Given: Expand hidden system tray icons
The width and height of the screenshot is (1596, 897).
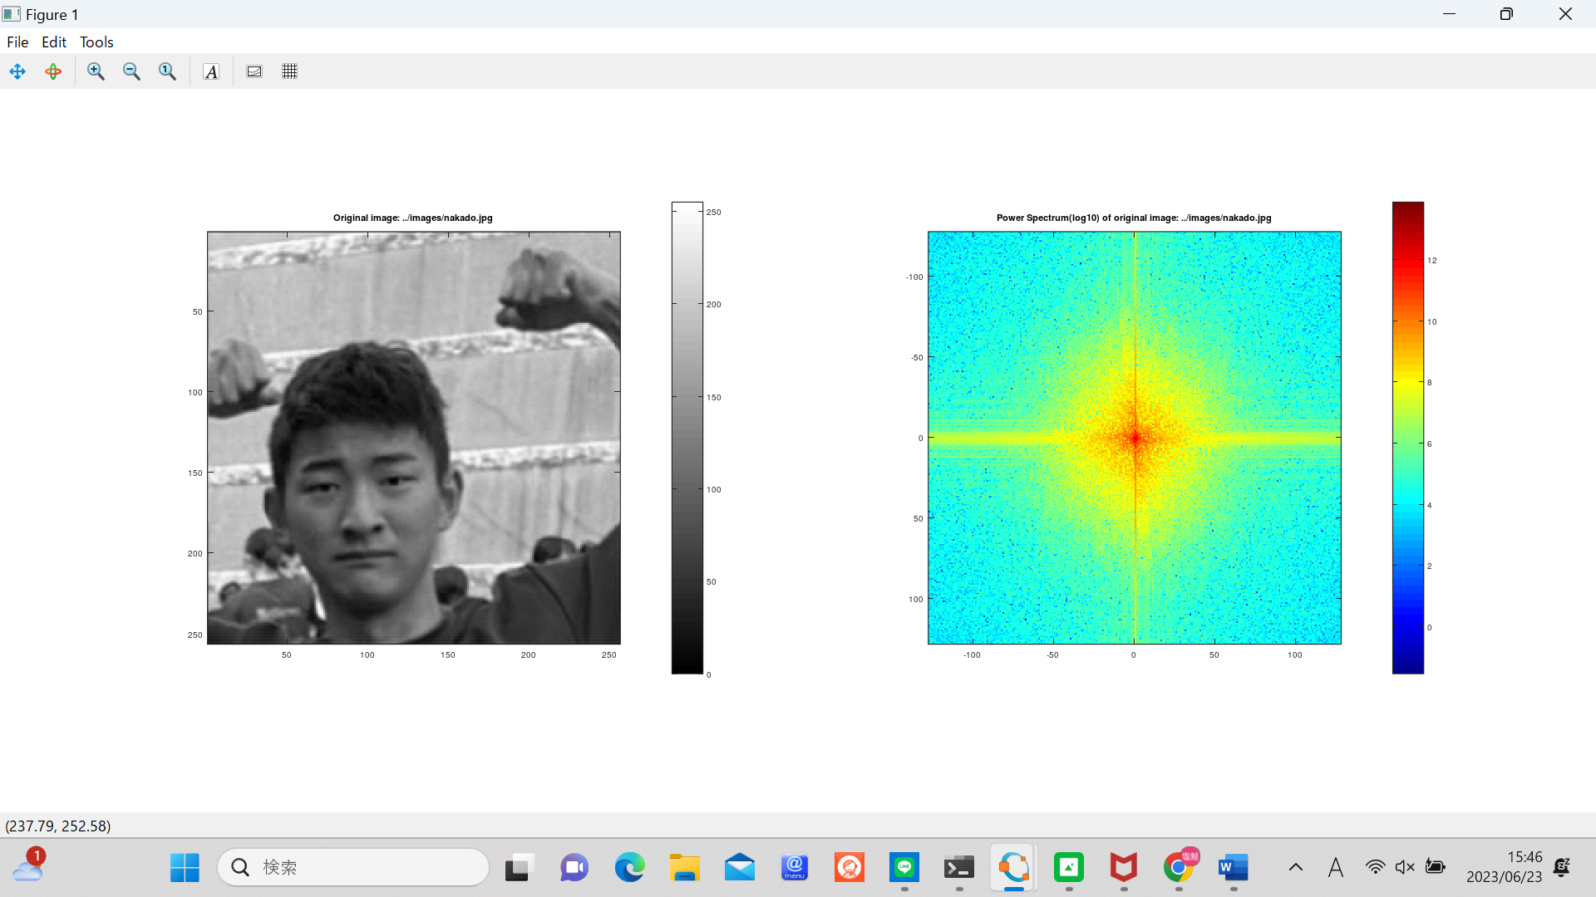Looking at the screenshot, I should tap(1295, 868).
